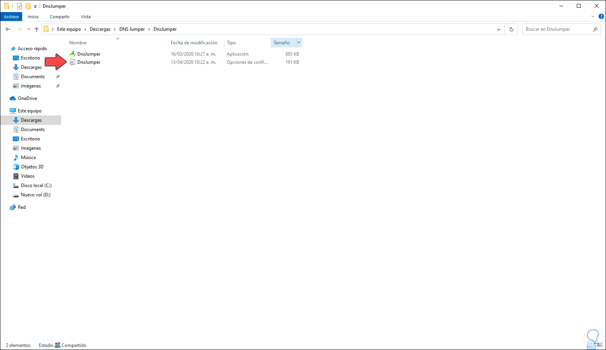Click the Música note icon

(16, 157)
